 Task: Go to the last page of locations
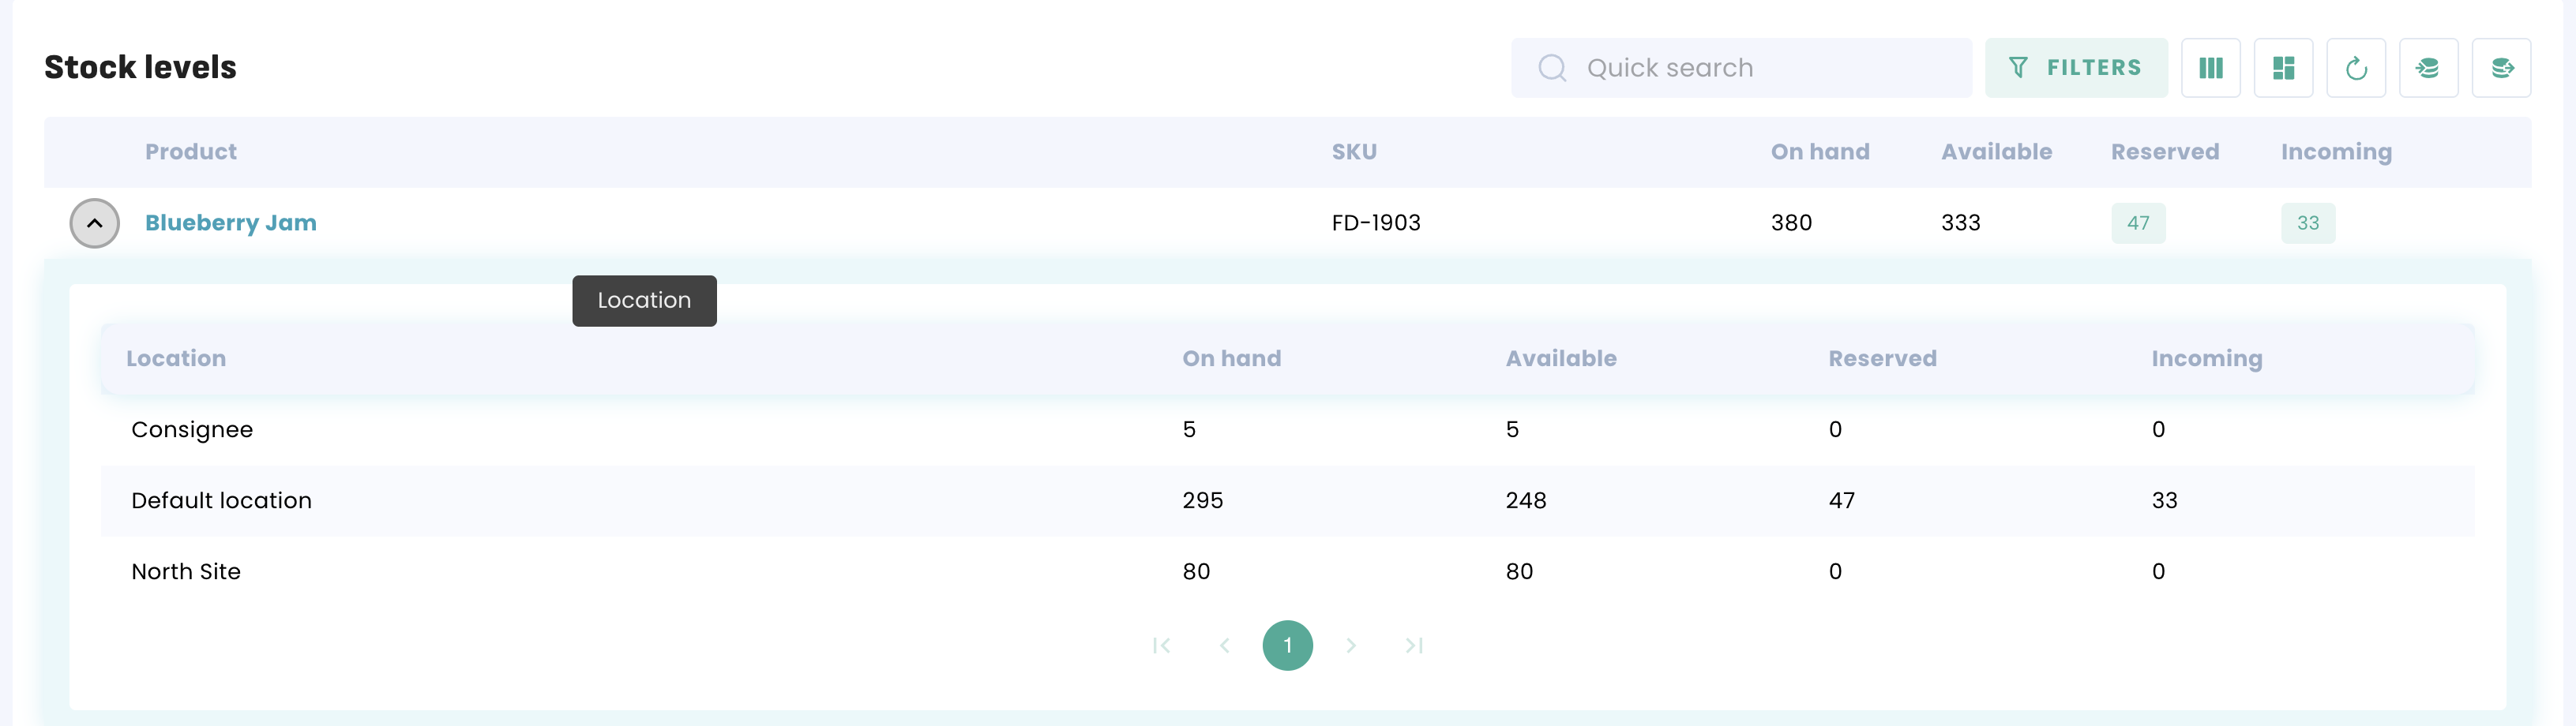(1414, 646)
